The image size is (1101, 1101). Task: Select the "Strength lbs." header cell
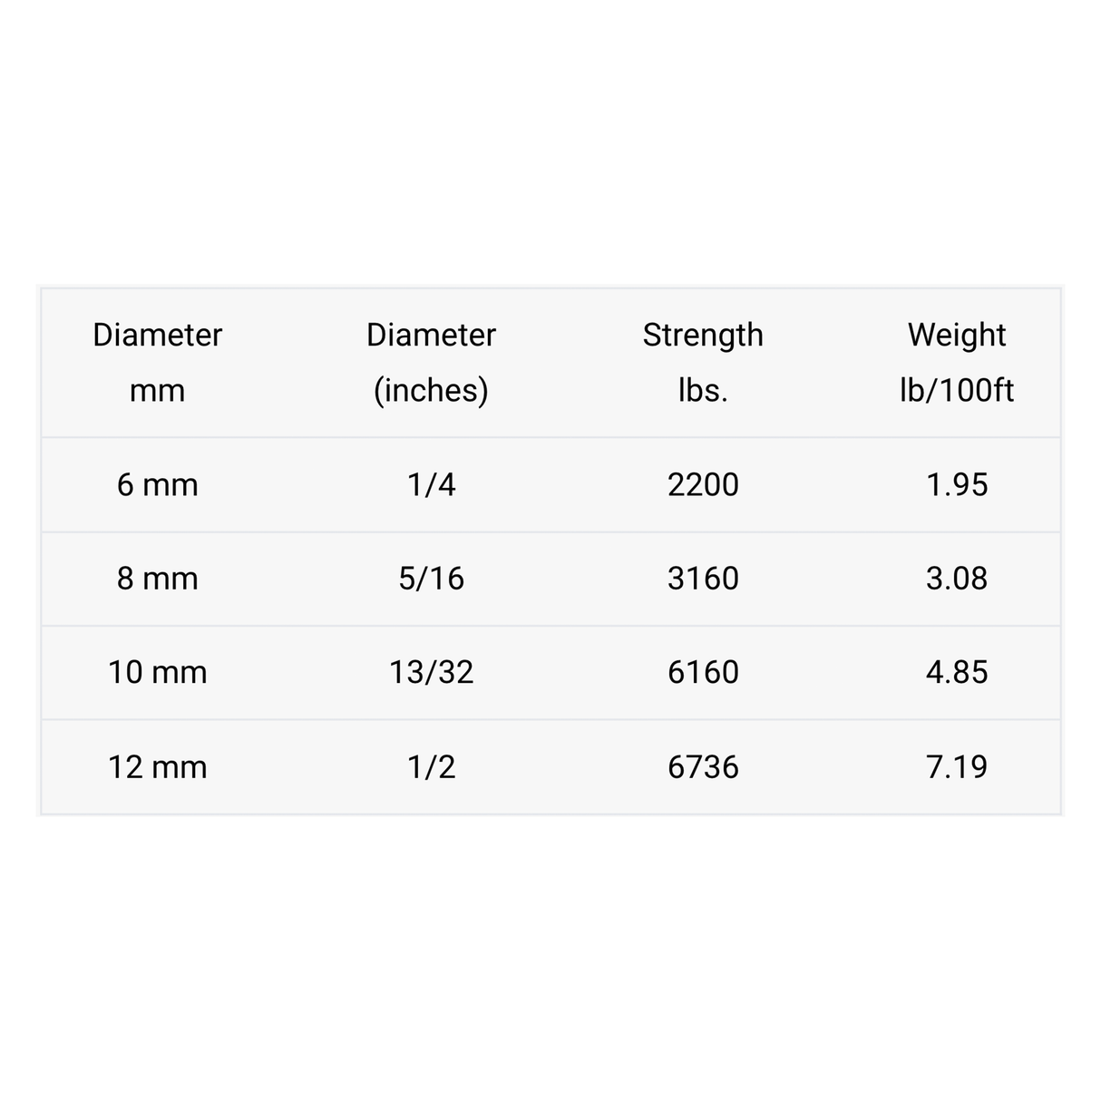[x=703, y=362]
